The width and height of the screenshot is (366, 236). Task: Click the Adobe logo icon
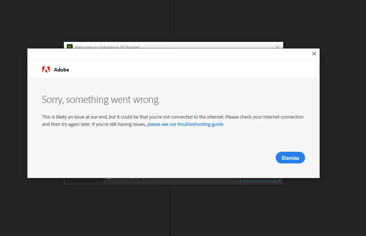(x=46, y=70)
